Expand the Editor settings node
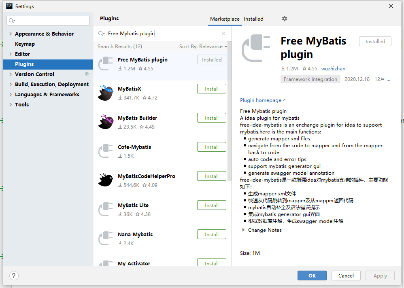Viewport: 404px width, 288px height. coord(11,54)
